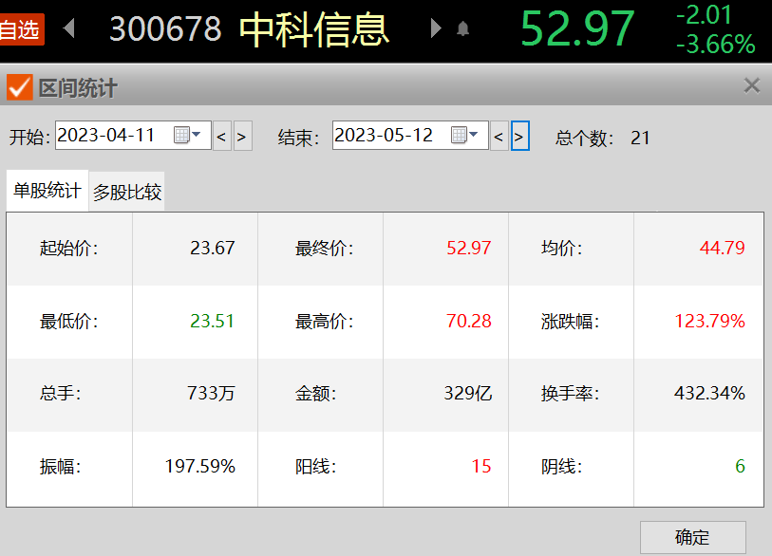This screenshot has height=556, width=772.
Task: Click the 振幅 label
Action: tap(61, 467)
